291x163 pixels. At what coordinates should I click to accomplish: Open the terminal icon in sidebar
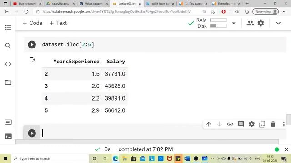pyautogui.click(x=8, y=136)
